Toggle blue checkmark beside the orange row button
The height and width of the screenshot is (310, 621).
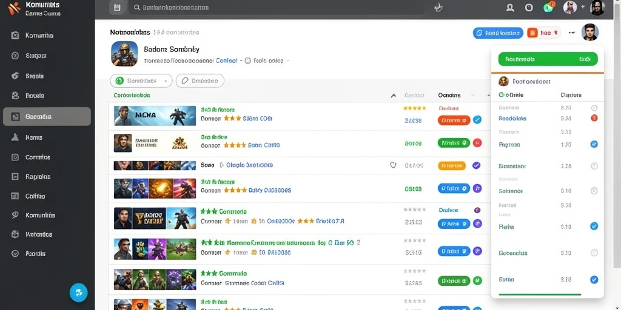477,120
